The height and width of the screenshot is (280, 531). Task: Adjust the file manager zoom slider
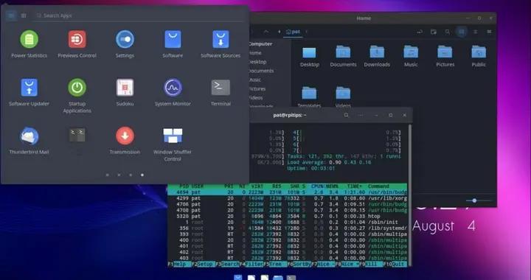click(x=474, y=200)
